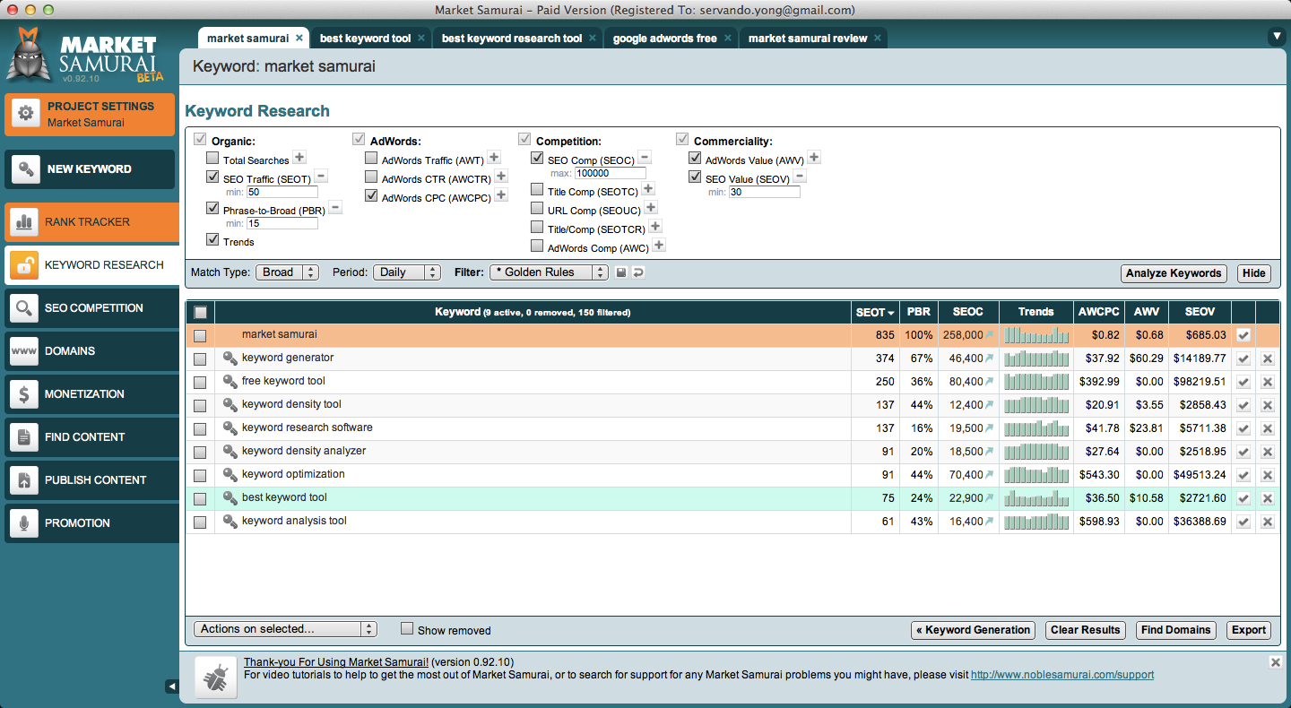Viewport: 1291px width, 708px height.
Task: Click key icon beside keyword density tool
Action: pos(230,404)
